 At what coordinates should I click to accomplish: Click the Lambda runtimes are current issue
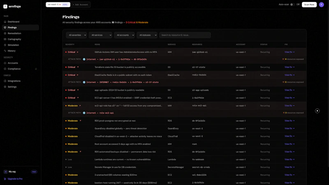[x=123, y=160]
